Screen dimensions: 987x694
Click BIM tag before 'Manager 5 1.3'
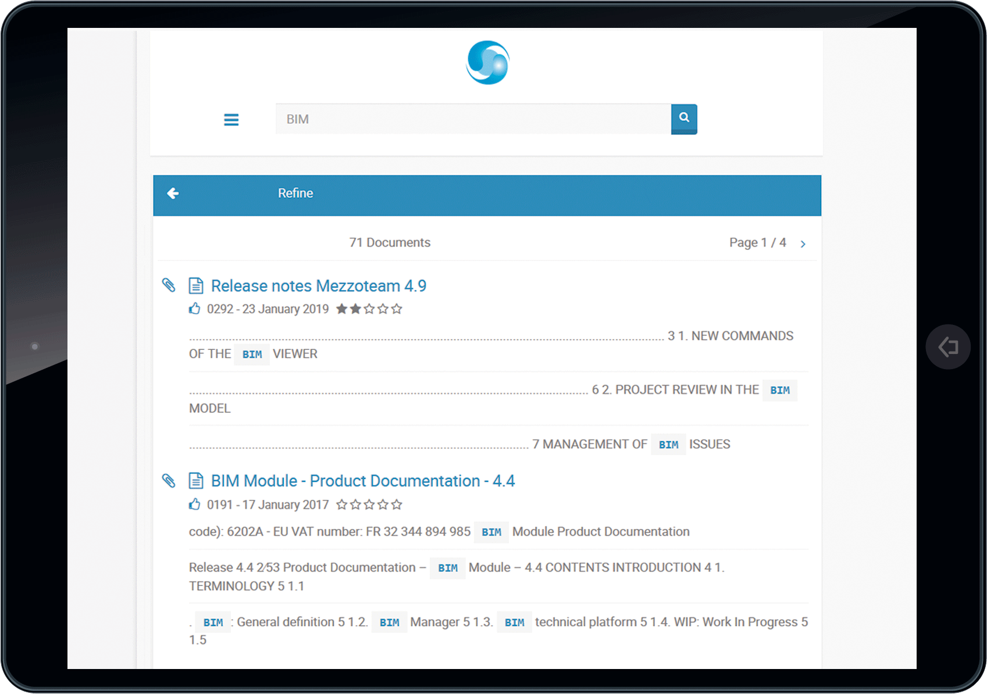pyautogui.click(x=389, y=623)
